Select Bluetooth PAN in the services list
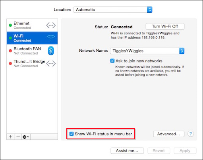The width and height of the screenshot is (203, 160). tap(32, 51)
